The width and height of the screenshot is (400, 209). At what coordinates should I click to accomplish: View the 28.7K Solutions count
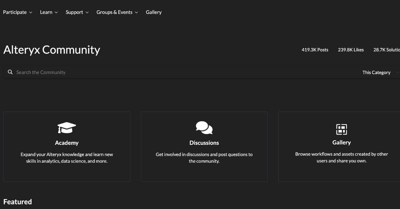click(387, 50)
